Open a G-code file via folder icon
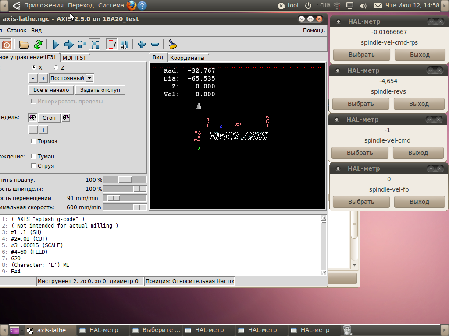The image size is (449, 336). 24,45
